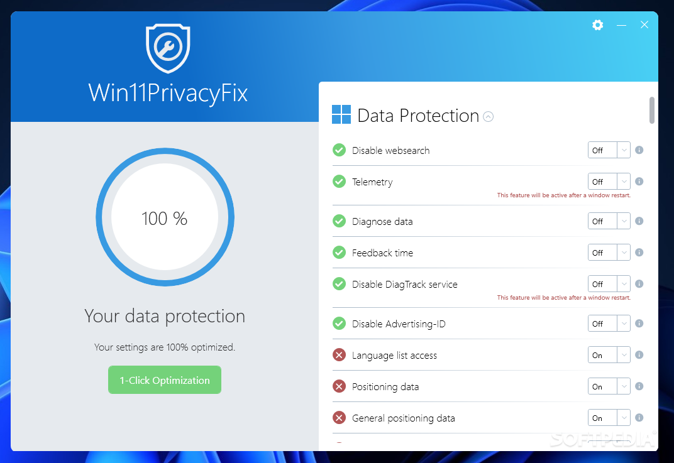This screenshot has height=463, width=674.
Task: Show info for Positioning data
Action: [x=639, y=386]
